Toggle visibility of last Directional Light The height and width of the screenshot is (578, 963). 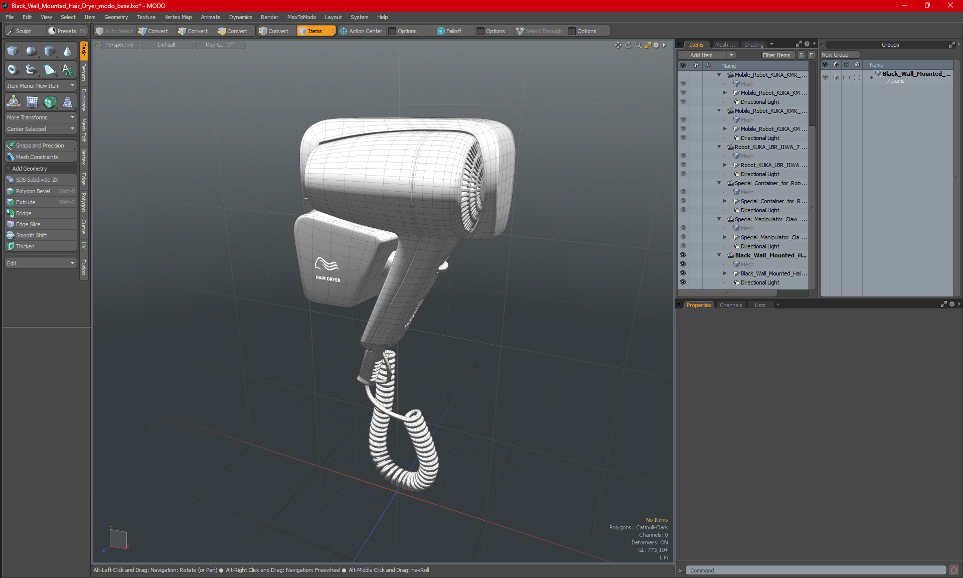coord(683,282)
